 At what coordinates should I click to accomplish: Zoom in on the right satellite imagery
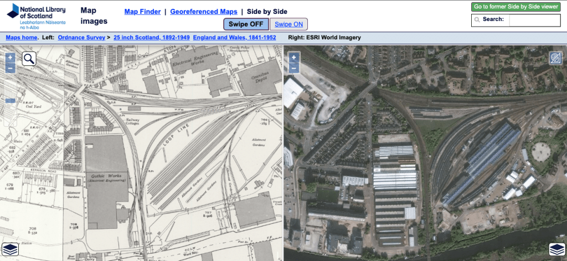293,57
